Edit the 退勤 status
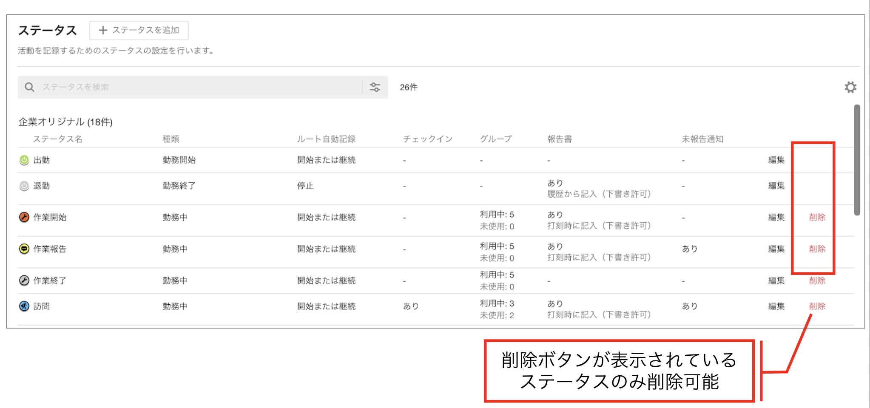This screenshot has width=870, height=408. pyautogui.click(x=776, y=185)
